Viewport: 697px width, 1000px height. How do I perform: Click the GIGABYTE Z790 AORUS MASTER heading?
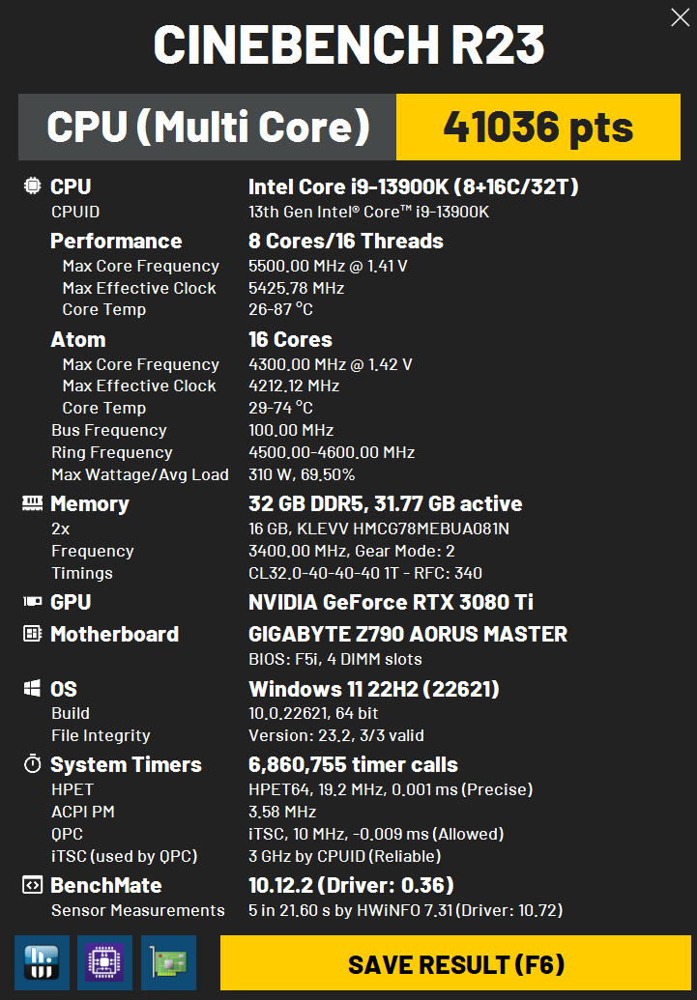pyautogui.click(x=408, y=635)
